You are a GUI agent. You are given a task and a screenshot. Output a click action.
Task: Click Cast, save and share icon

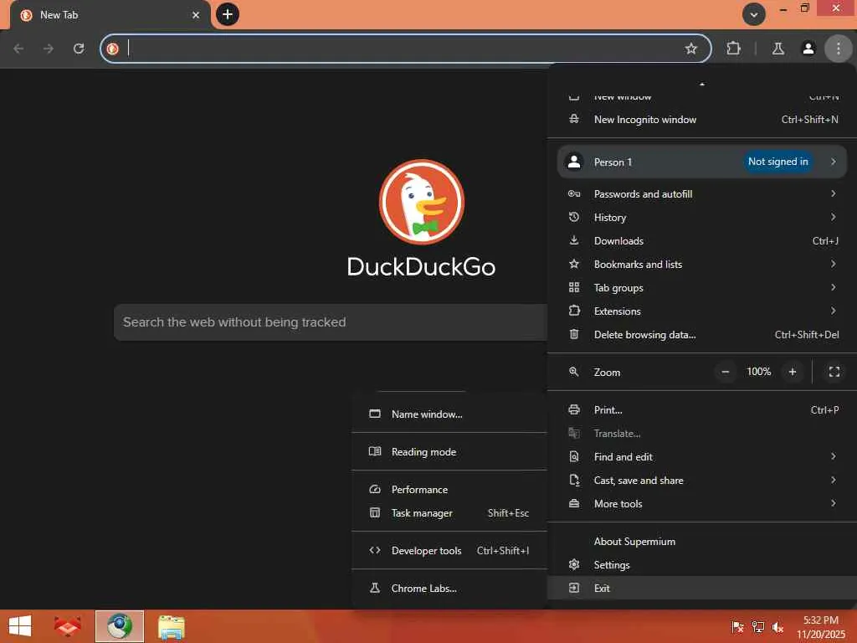[574, 480]
